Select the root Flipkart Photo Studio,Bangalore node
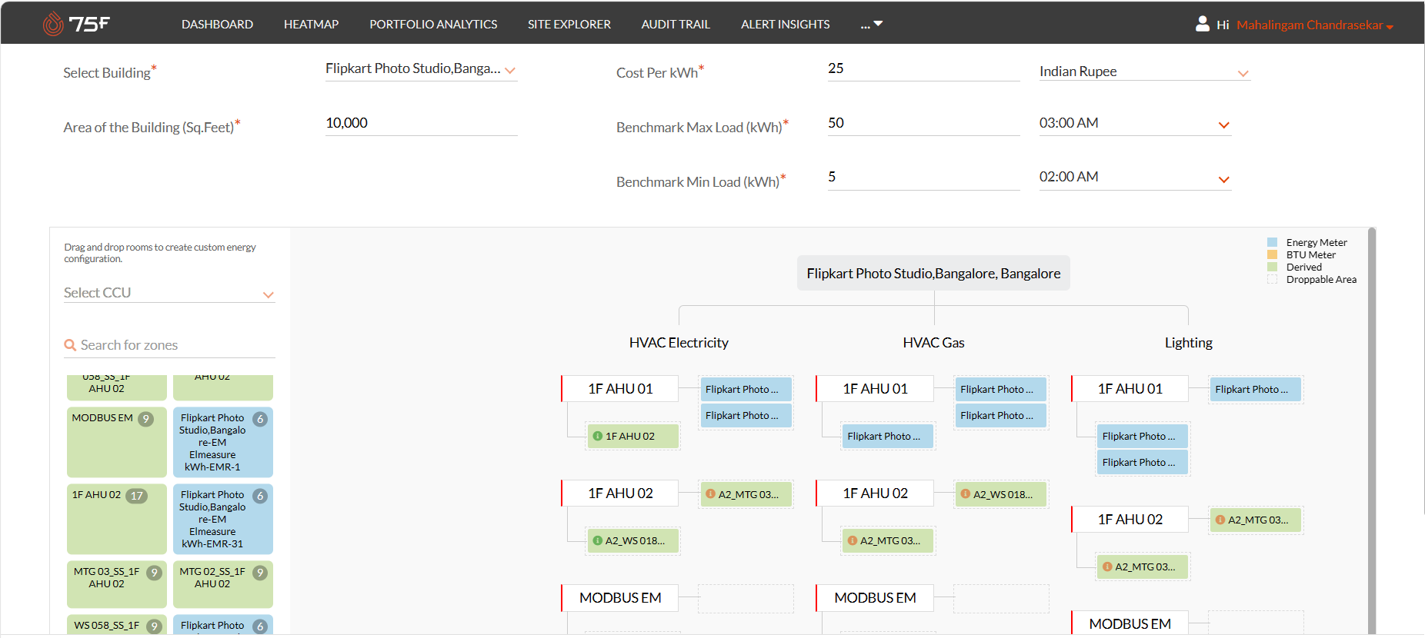The width and height of the screenshot is (1425, 638). pos(933,273)
